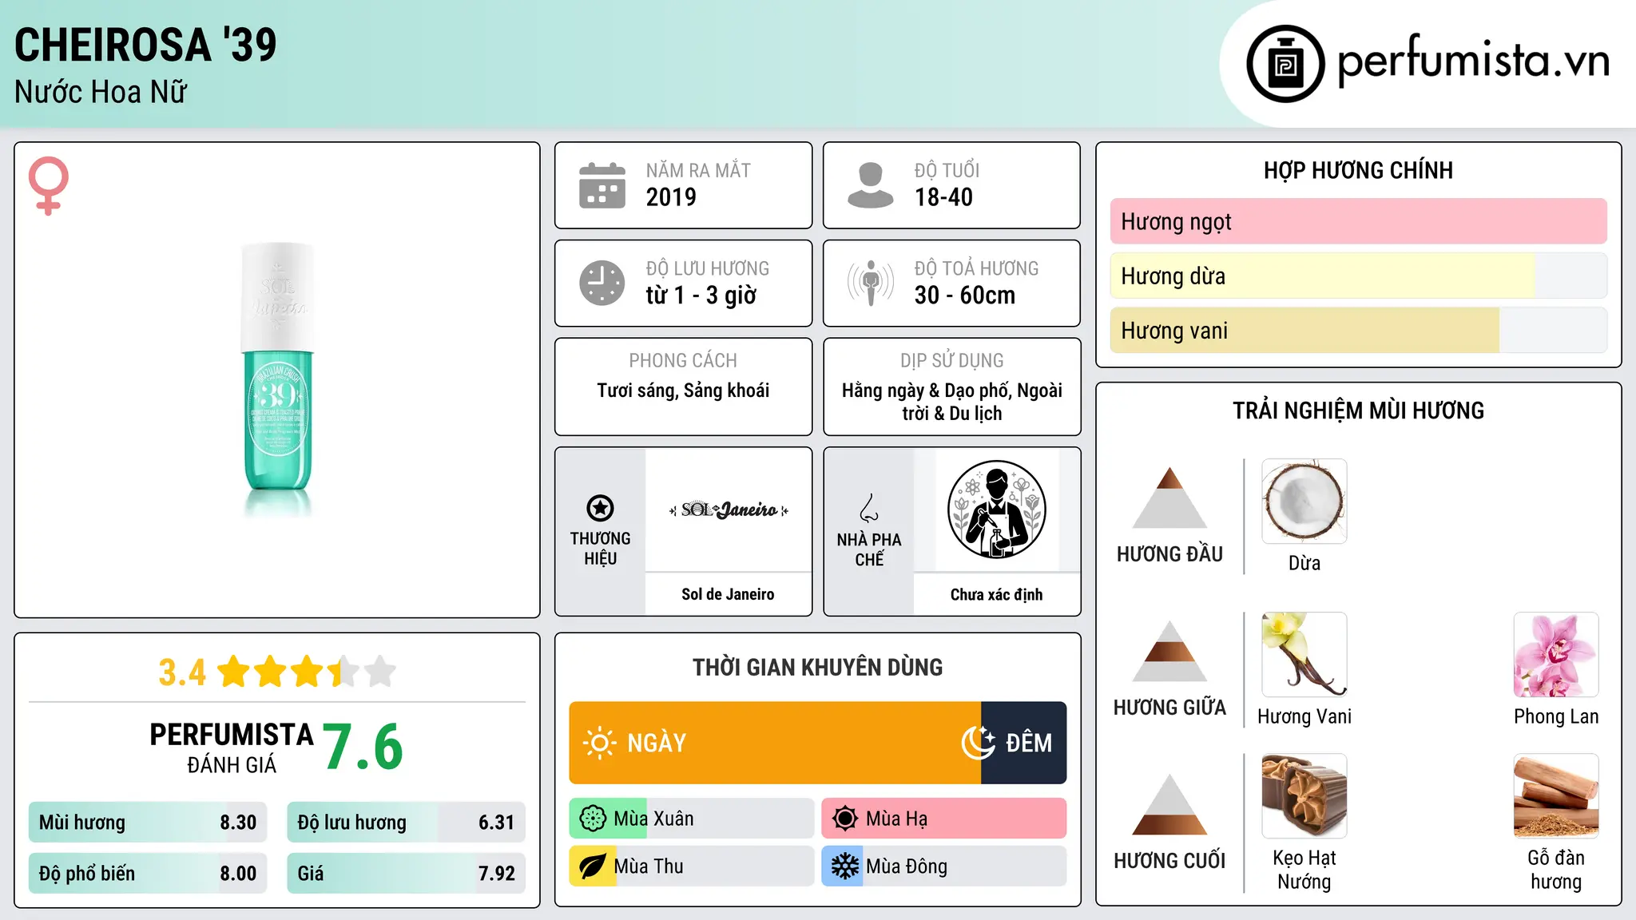1636x920 pixels.
Task: Click the sillage icon beside ĐỘ TOẢ HƯƠNG
Action: 871,283
